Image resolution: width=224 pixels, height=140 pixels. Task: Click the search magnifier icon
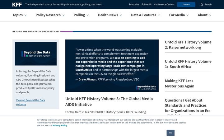202,5
